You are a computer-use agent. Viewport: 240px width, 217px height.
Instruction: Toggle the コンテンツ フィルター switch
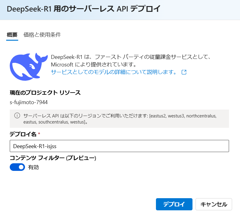pyautogui.click(x=17, y=167)
